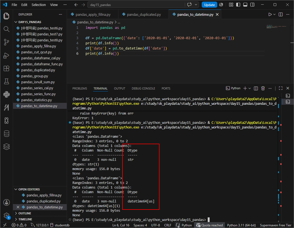Maximize the terminal panel size

click(x=281, y=88)
